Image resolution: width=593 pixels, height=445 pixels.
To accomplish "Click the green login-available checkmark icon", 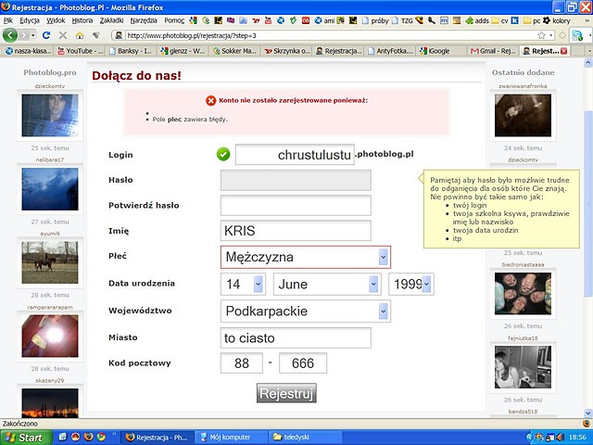I will click(223, 155).
